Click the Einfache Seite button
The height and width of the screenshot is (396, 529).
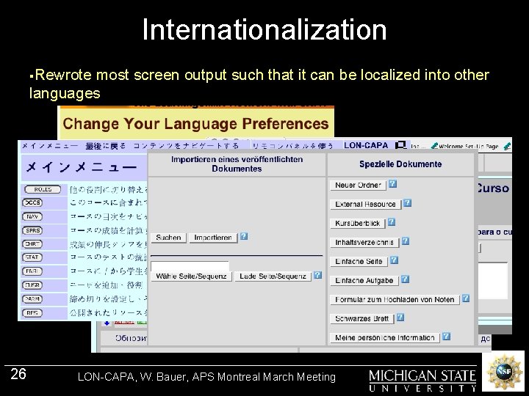pyautogui.click(x=359, y=262)
